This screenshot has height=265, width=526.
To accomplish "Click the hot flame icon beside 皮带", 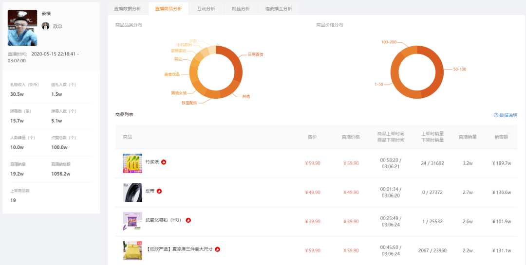I will (159, 191).
